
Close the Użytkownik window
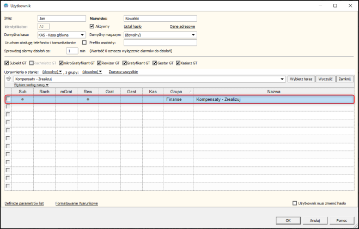pos(350,6)
